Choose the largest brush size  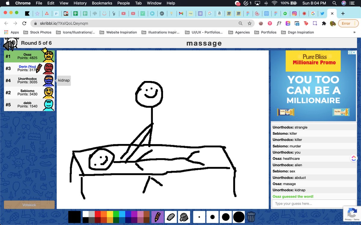(x=239, y=217)
